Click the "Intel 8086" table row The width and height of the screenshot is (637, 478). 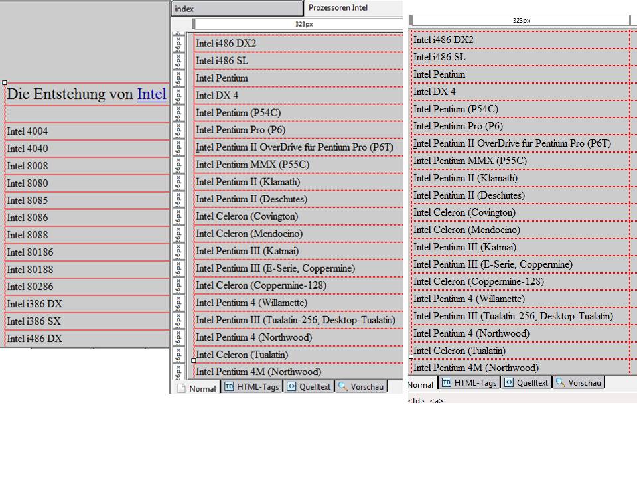pyautogui.click(x=87, y=218)
